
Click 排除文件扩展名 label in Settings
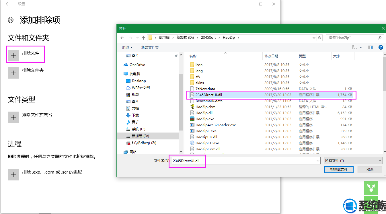[x=37, y=114]
